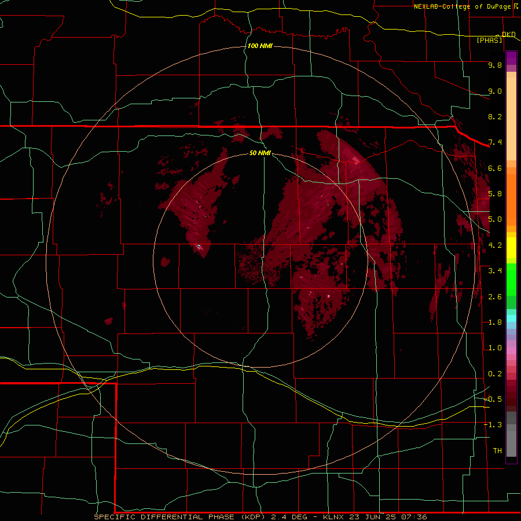Select the 1.0 color scale value
This screenshot has width=521, height=521.
(x=495, y=348)
